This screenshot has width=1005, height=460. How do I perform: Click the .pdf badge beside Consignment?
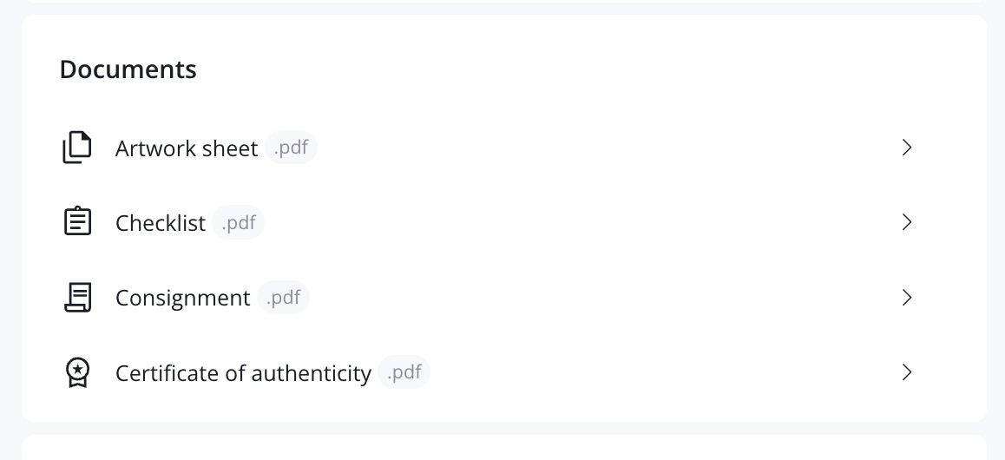(283, 298)
